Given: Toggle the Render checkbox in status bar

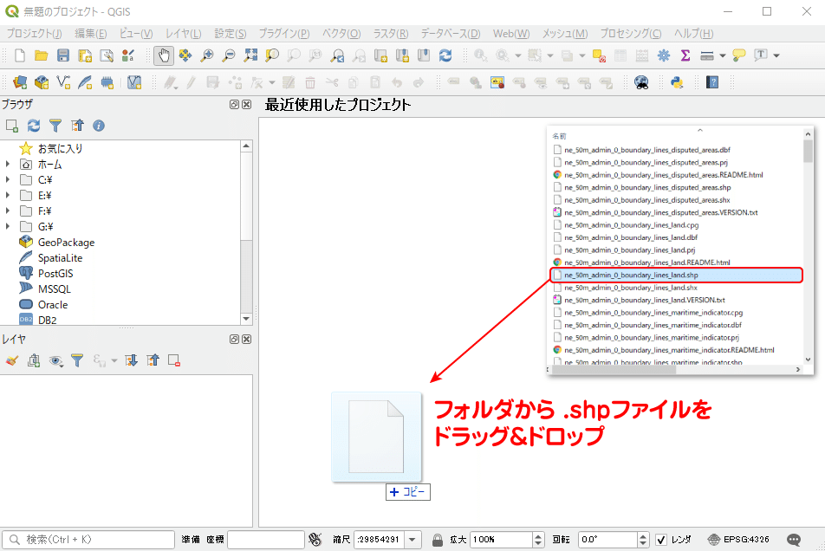Looking at the screenshot, I should (x=661, y=540).
